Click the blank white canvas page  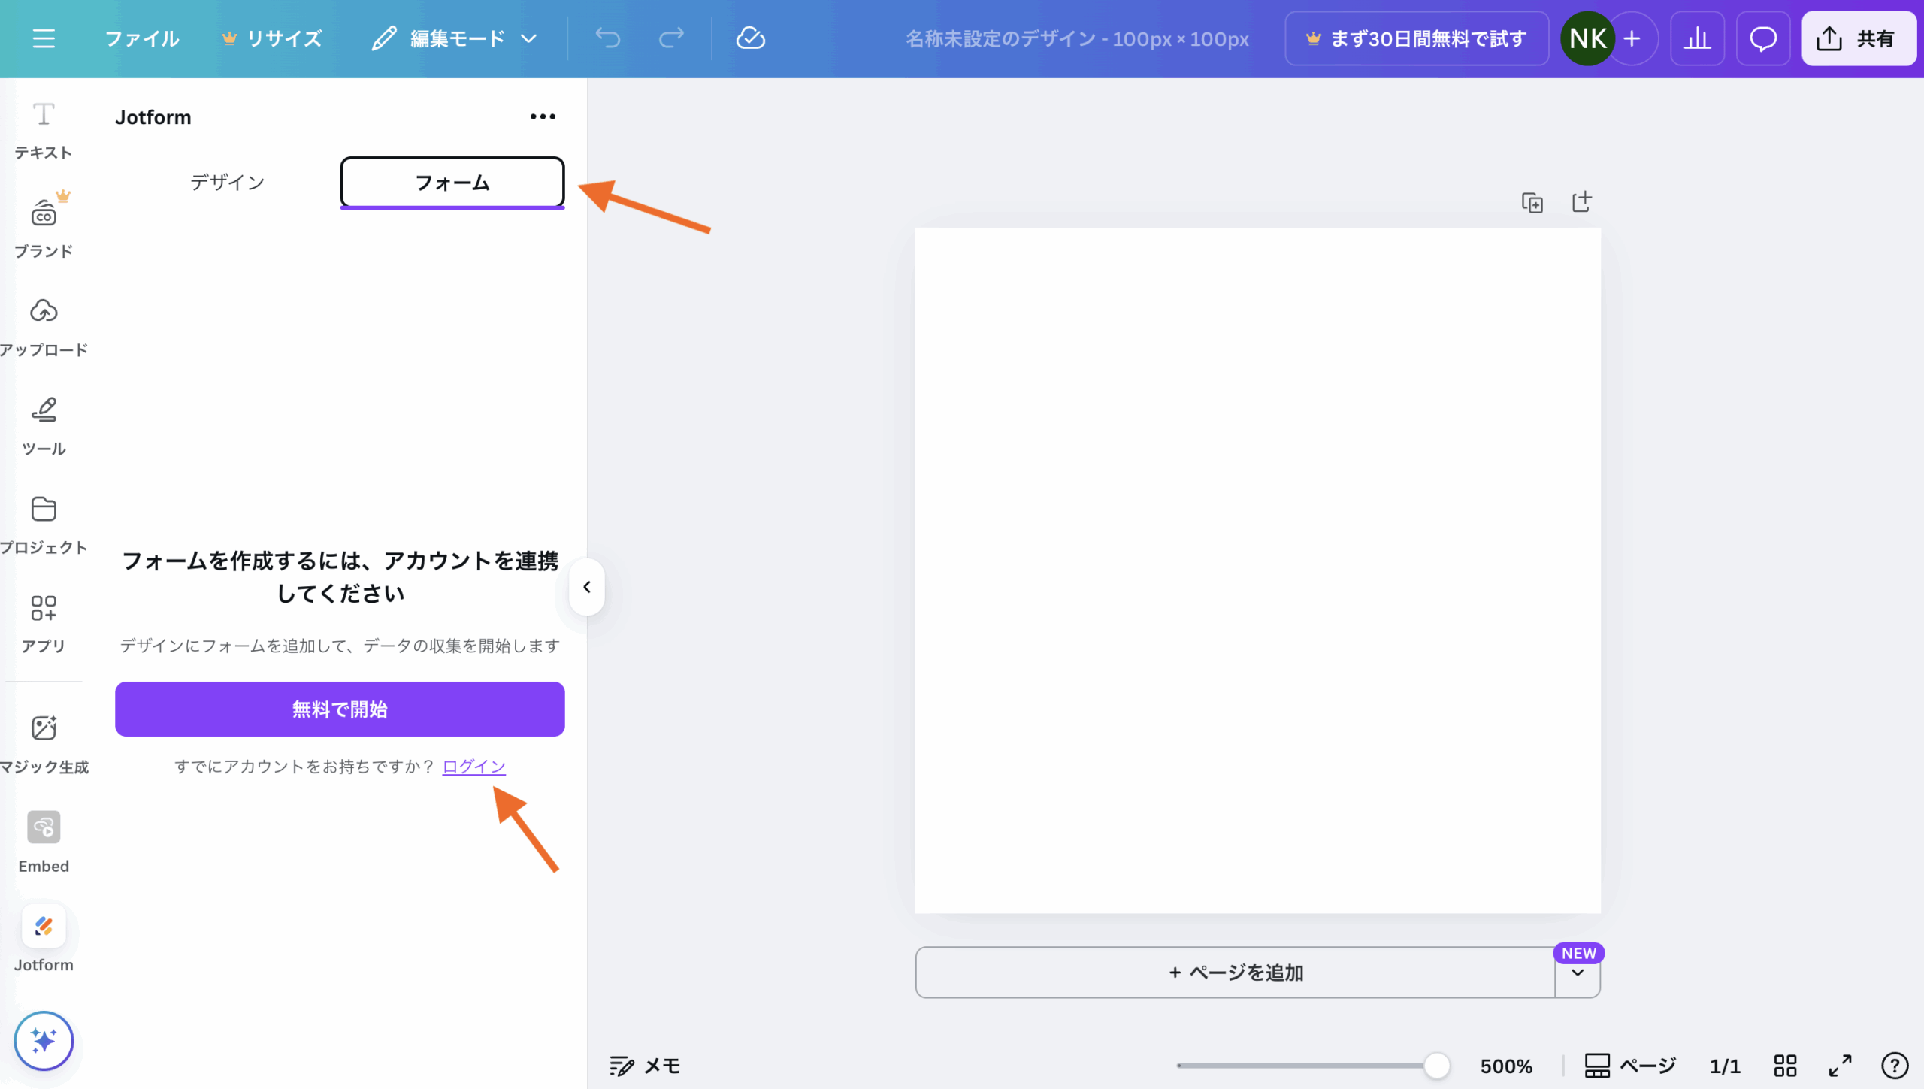point(1257,570)
